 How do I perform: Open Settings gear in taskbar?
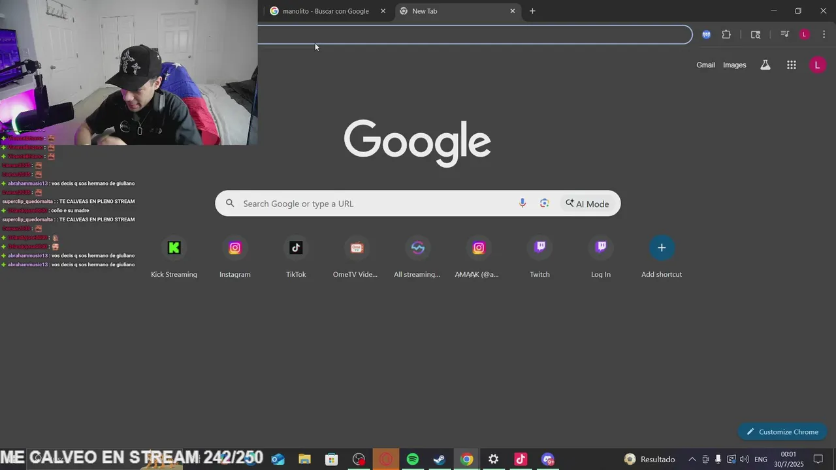494,460
